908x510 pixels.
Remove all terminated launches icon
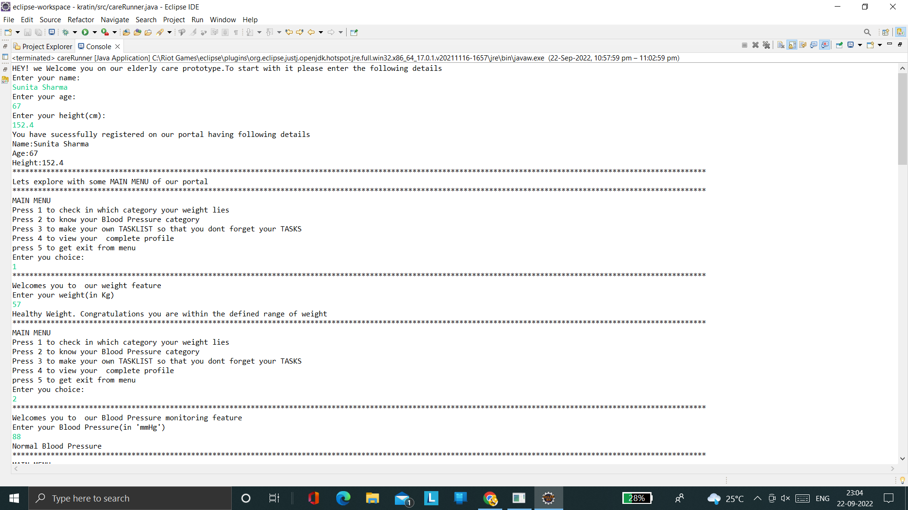pos(767,45)
